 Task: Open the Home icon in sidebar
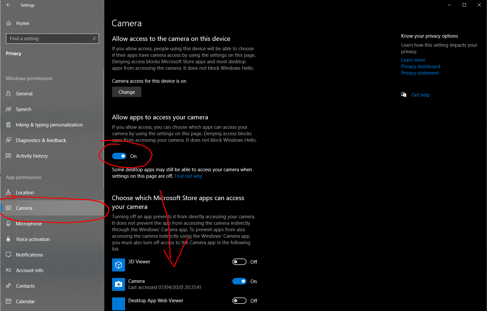pyautogui.click(x=9, y=23)
